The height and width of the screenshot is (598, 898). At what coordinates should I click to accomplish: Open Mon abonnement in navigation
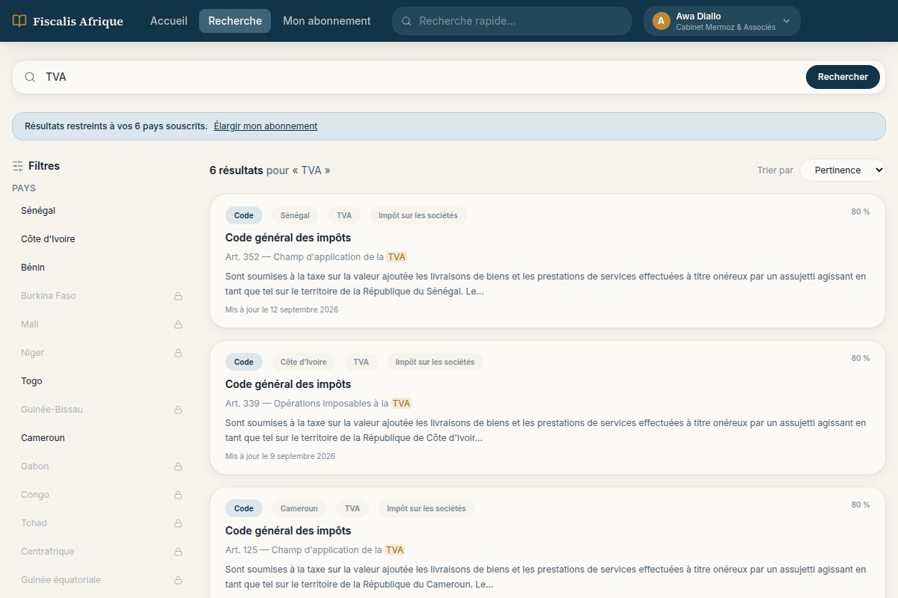point(327,21)
